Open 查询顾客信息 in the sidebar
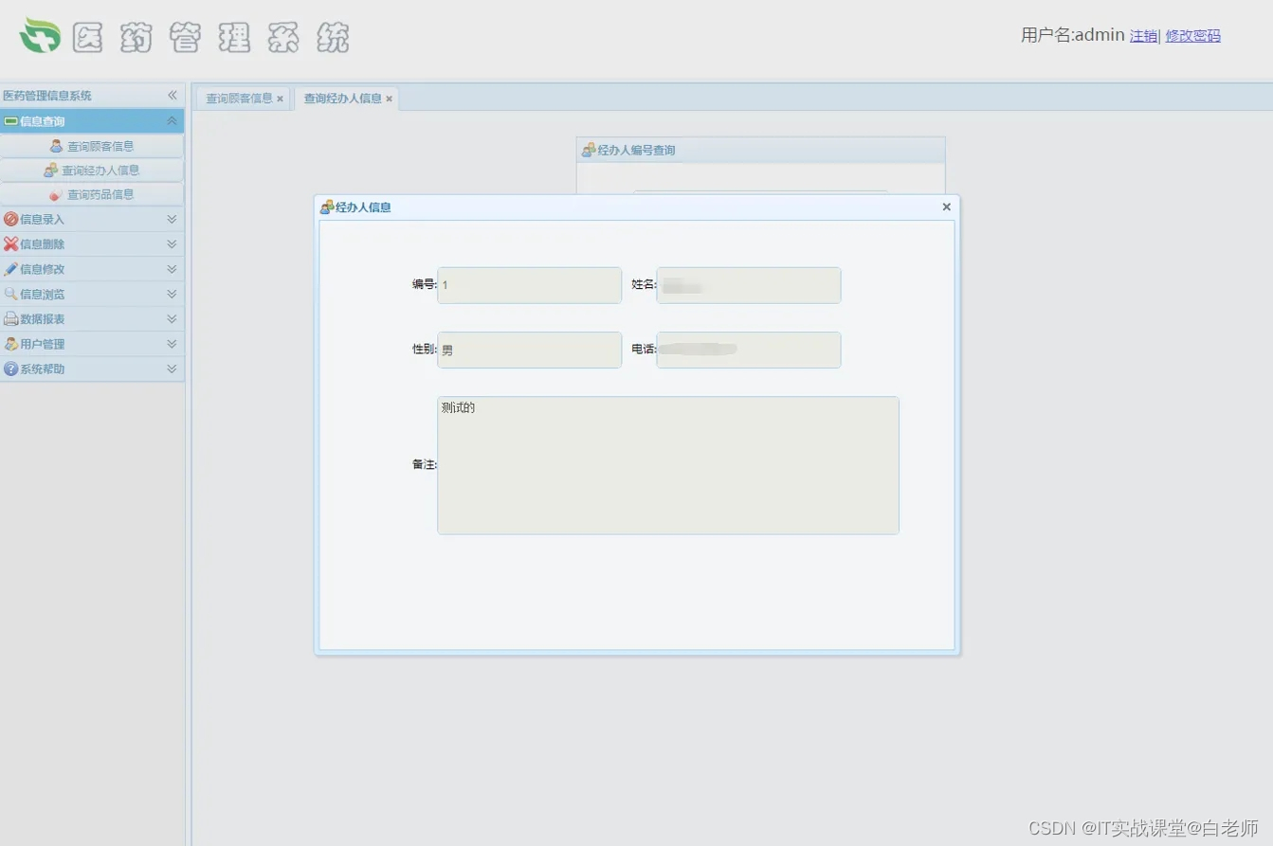 tap(92, 146)
